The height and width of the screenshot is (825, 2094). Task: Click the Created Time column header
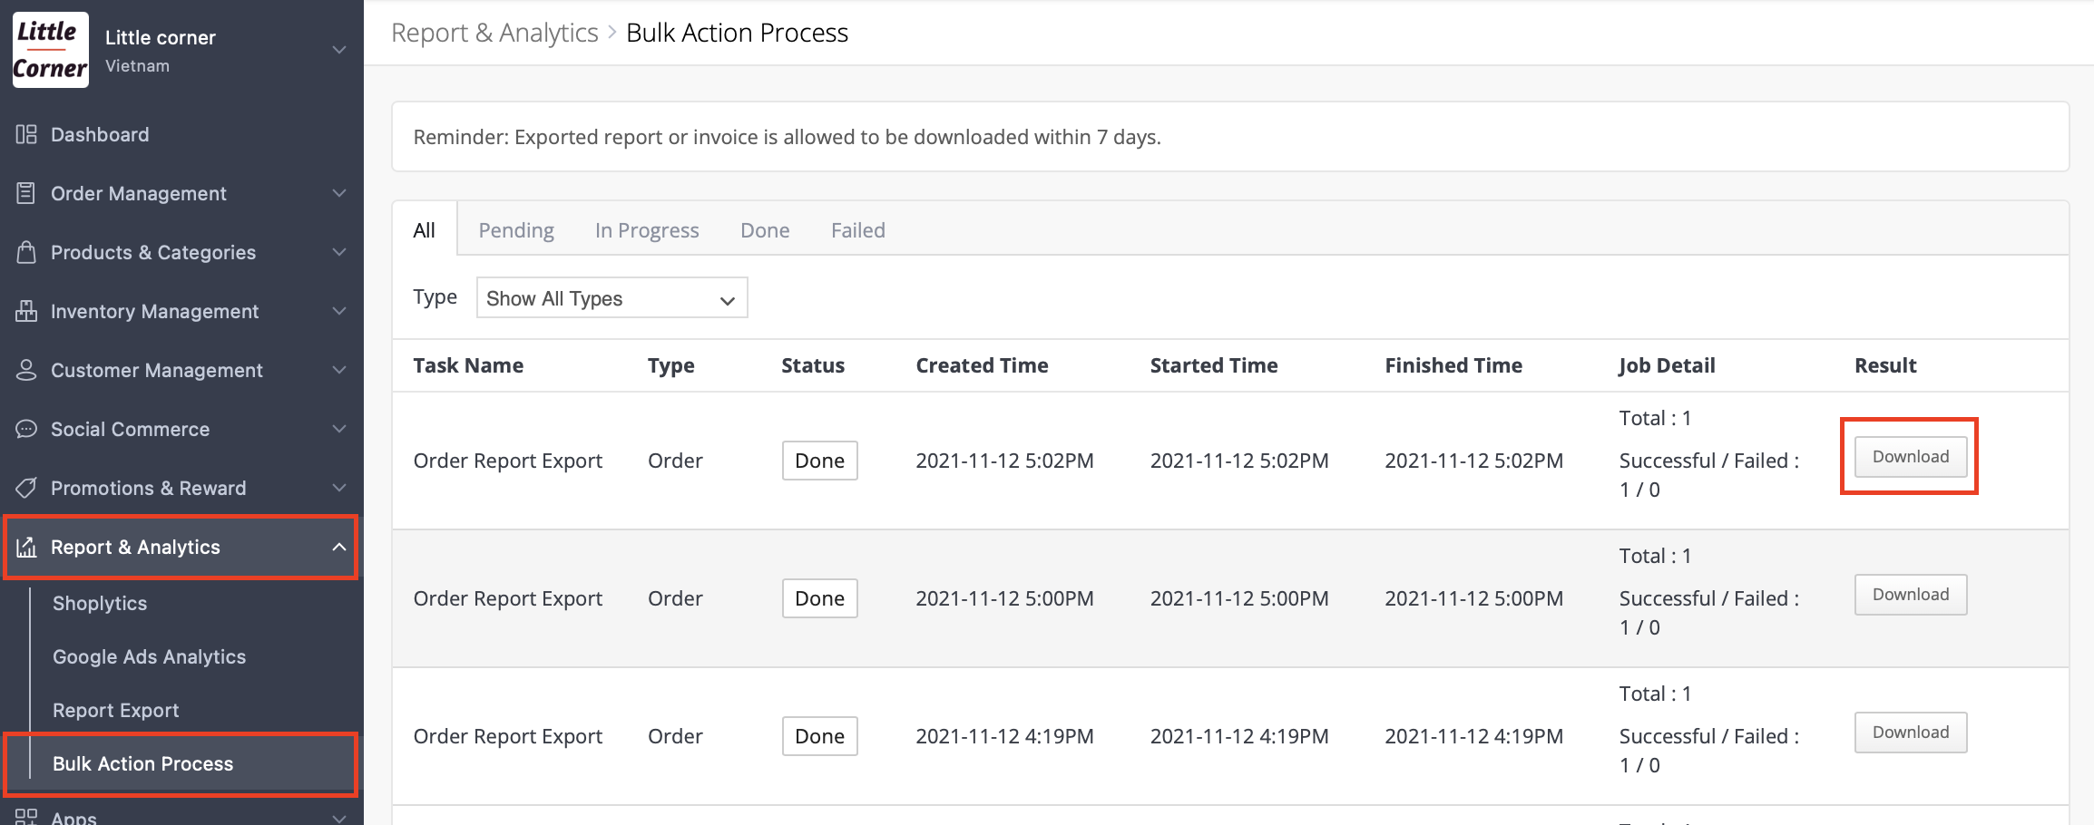[x=982, y=365]
